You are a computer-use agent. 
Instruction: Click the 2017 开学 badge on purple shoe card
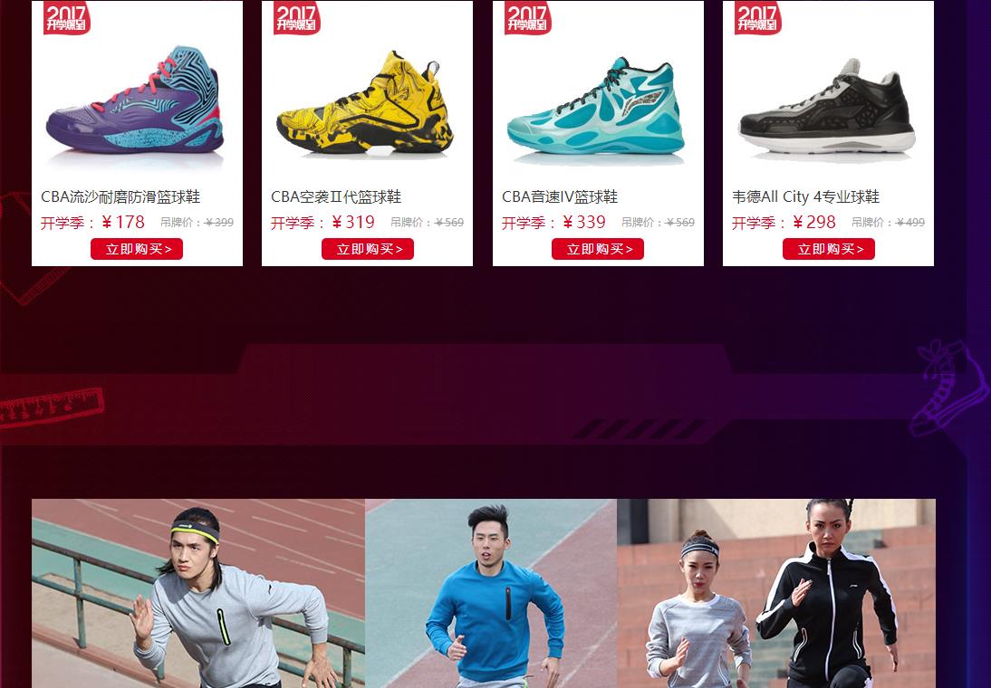[67, 18]
